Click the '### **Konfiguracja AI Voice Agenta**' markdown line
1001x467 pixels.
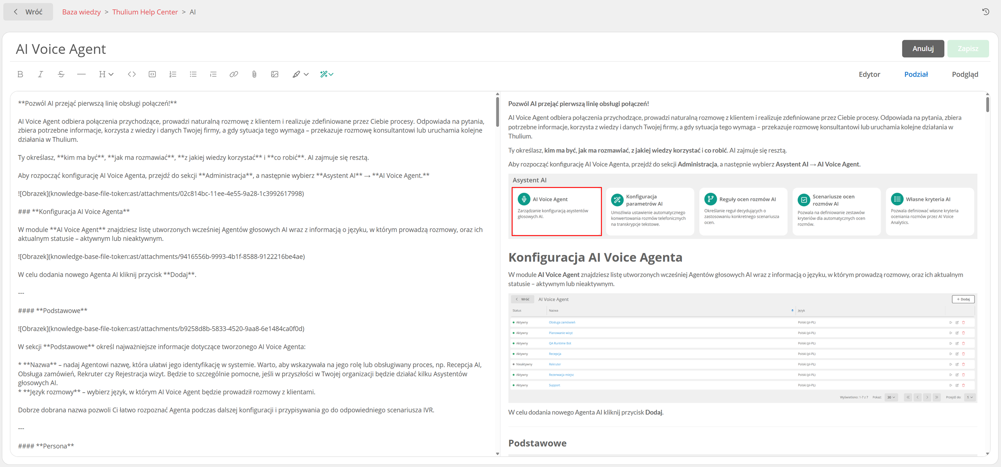[74, 212]
